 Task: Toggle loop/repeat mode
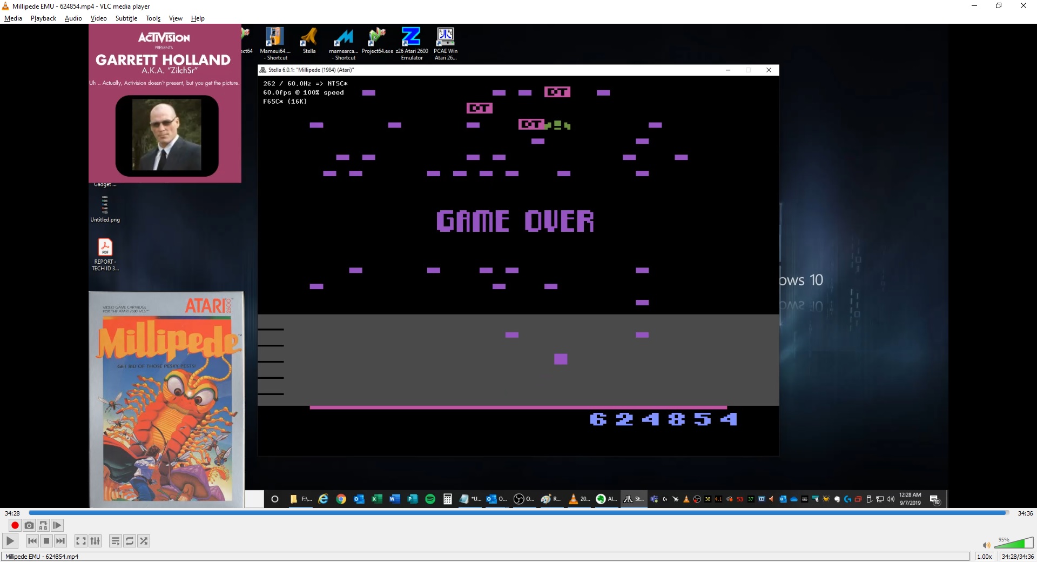tap(130, 541)
